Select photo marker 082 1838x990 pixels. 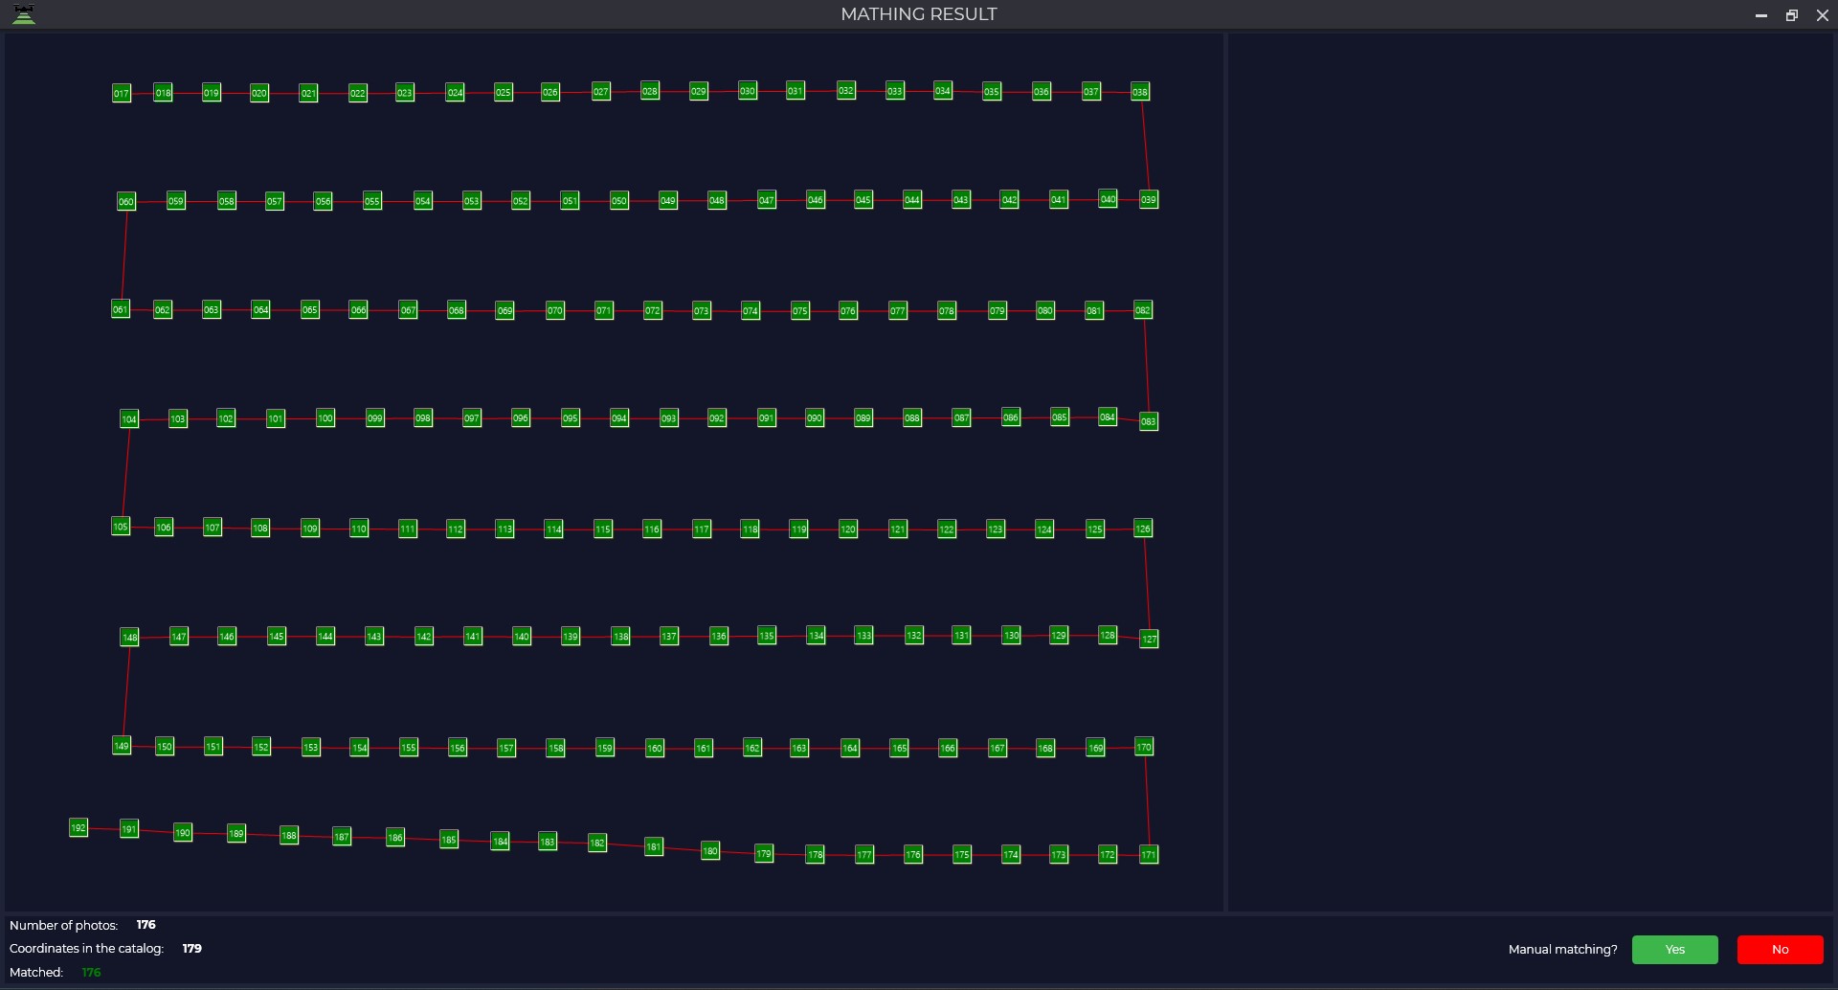(1142, 310)
